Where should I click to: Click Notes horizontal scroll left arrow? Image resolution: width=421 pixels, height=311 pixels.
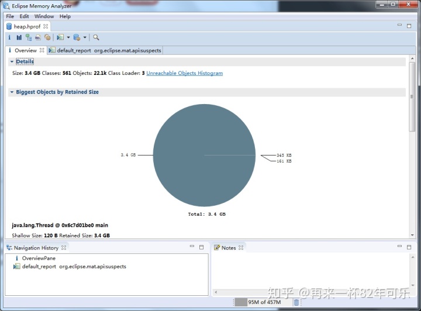[216, 292]
